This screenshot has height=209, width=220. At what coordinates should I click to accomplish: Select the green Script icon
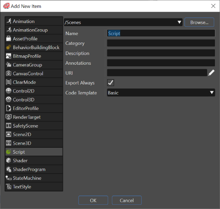(x=9, y=152)
